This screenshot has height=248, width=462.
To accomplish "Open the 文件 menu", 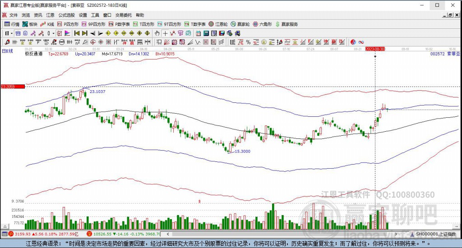I will click(14, 15).
